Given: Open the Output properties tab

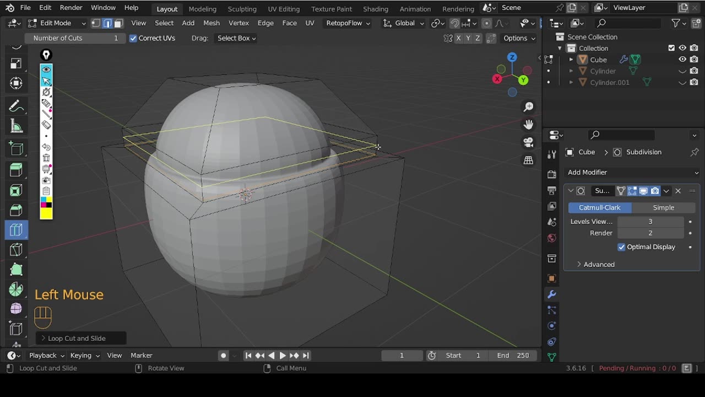Looking at the screenshot, I should click(x=552, y=190).
